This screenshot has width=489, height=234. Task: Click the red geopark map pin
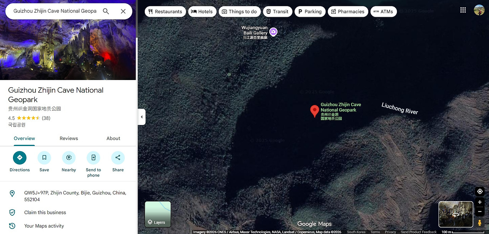coord(314,111)
